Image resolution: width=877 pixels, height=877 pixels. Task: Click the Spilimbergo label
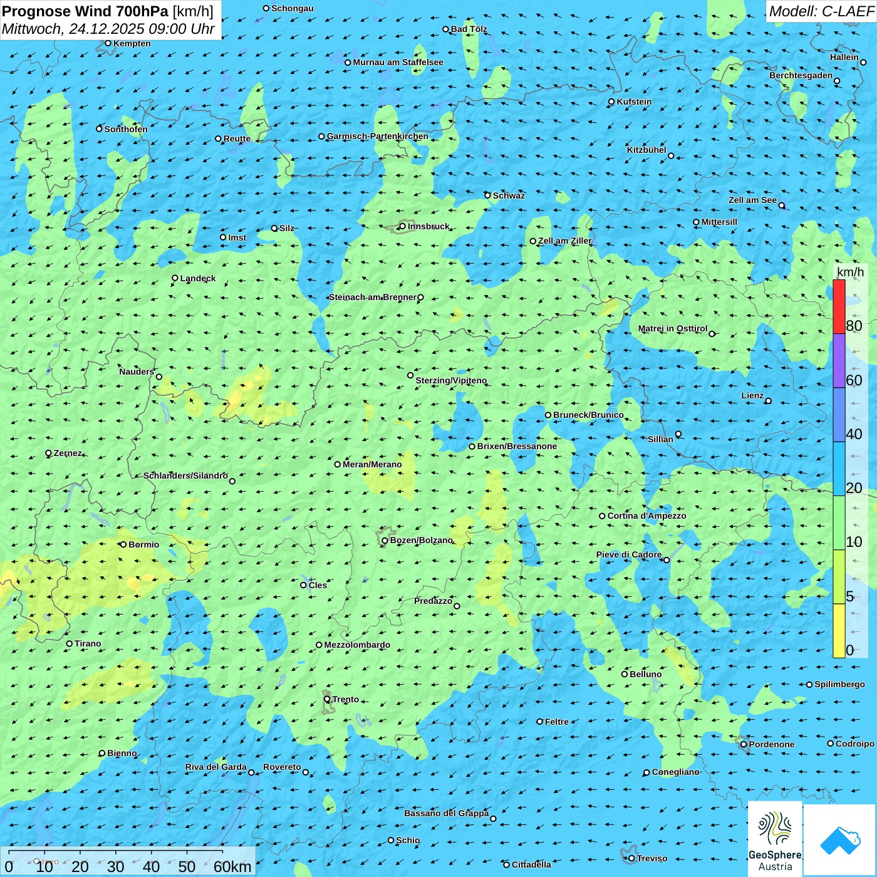[839, 684]
